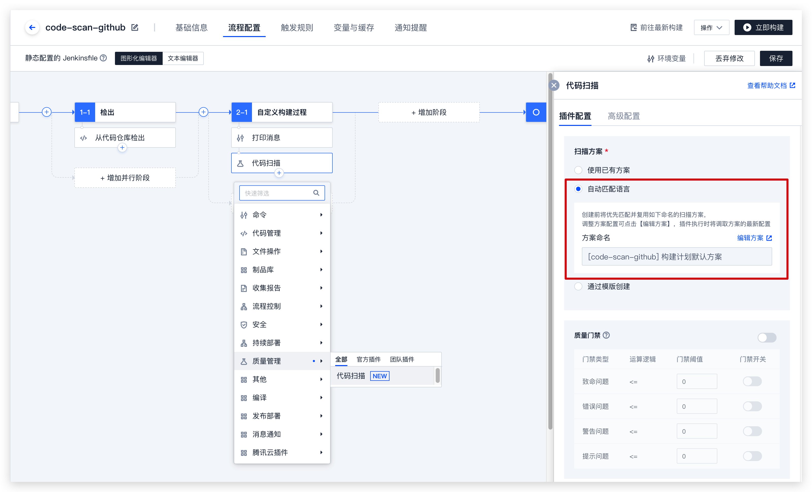
Task: Click the Jenkinsfile help question mark icon
Action: (104, 58)
